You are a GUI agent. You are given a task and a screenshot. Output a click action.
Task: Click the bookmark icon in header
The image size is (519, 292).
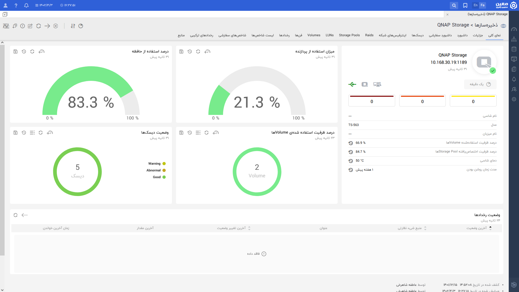click(x=465, y=5)
